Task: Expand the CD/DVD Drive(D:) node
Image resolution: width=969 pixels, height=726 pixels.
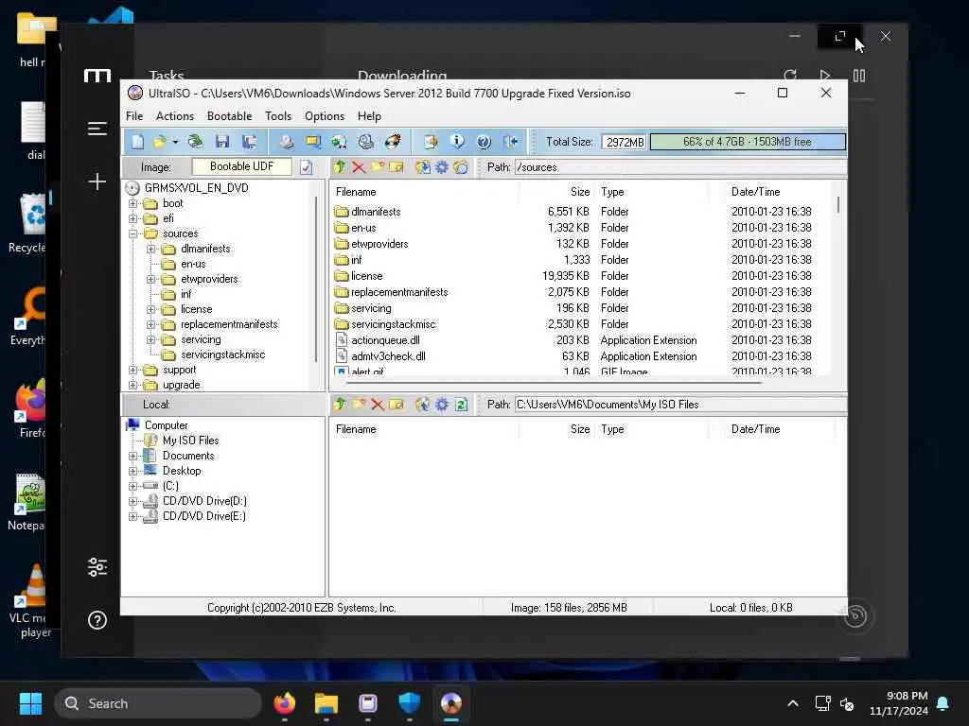Action: (132, 501)
